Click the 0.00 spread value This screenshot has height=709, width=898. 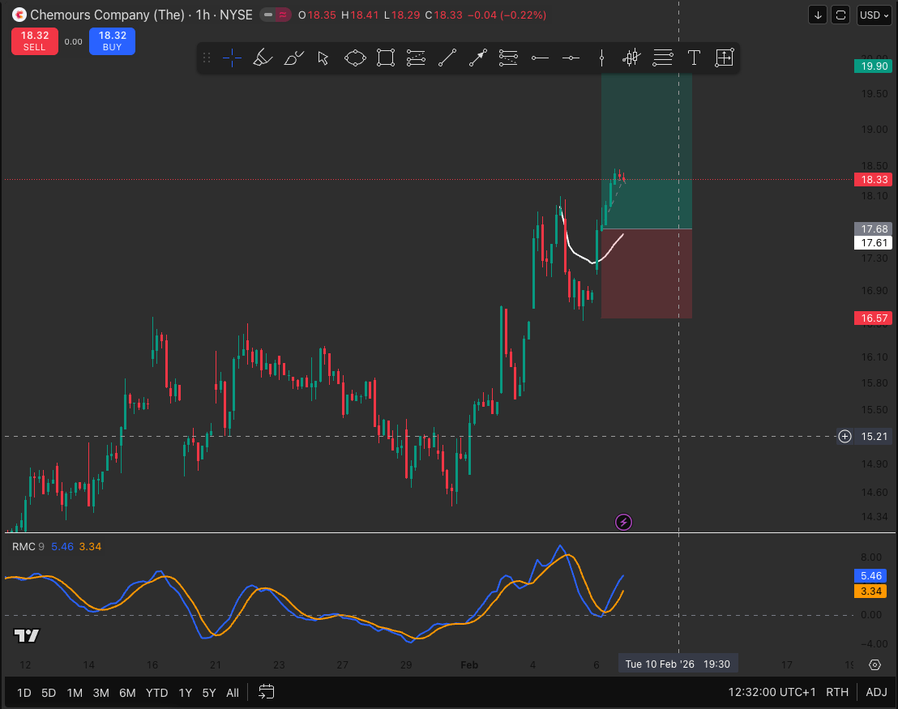(73, 42)
